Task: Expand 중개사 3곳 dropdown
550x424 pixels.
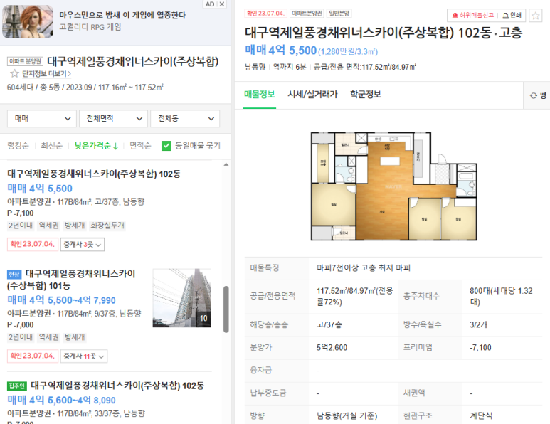Action: (83, 245)
